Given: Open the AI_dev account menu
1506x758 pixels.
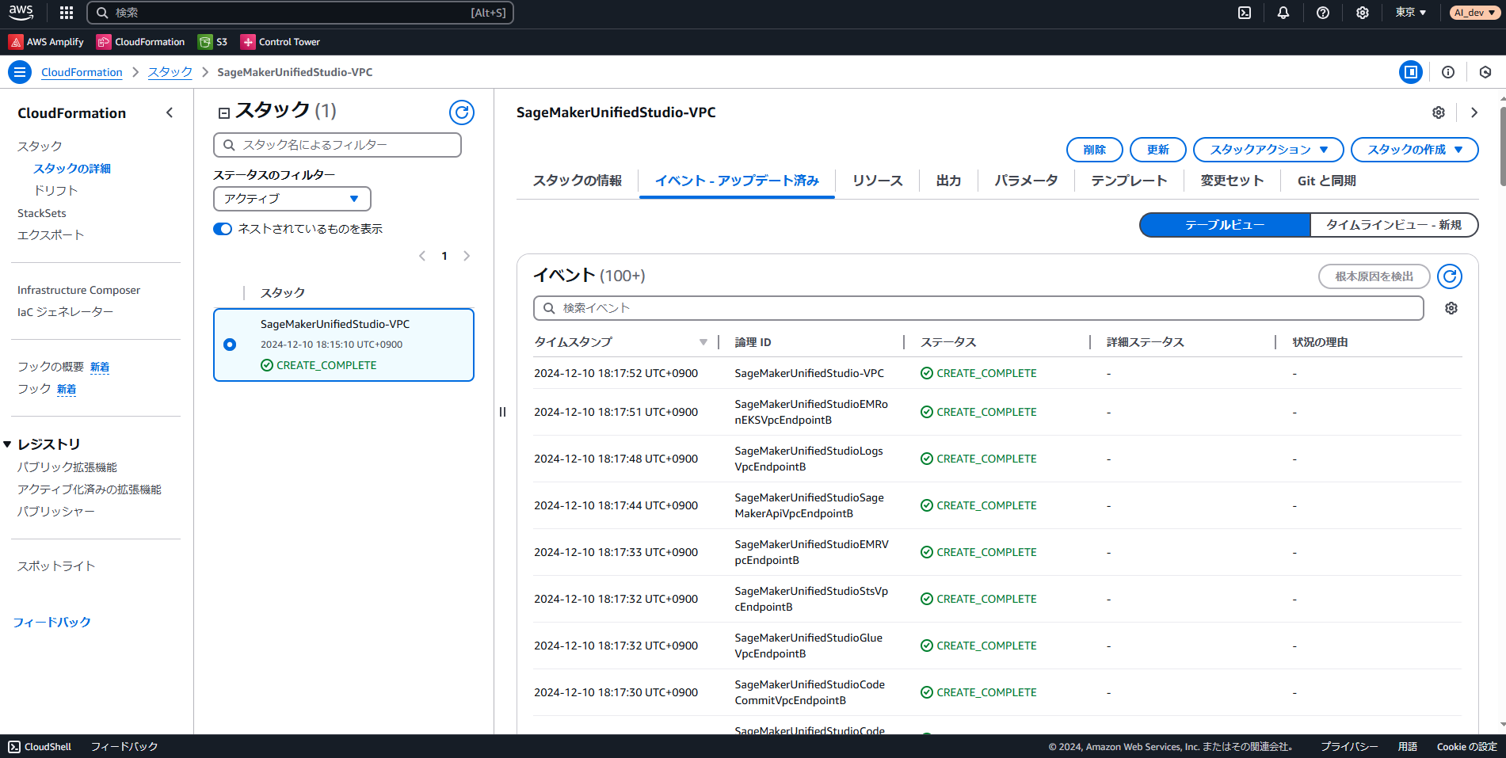Looking at the screenshot, I should coord(1475,13).
